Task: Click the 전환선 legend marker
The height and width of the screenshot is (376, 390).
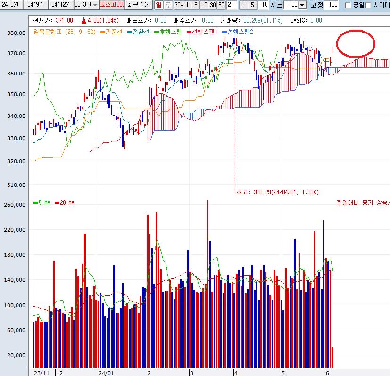Action: tap(129, 32)
